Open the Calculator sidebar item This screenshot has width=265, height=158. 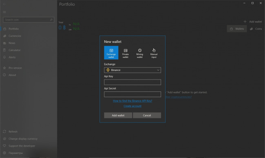(x=29, y=50)
